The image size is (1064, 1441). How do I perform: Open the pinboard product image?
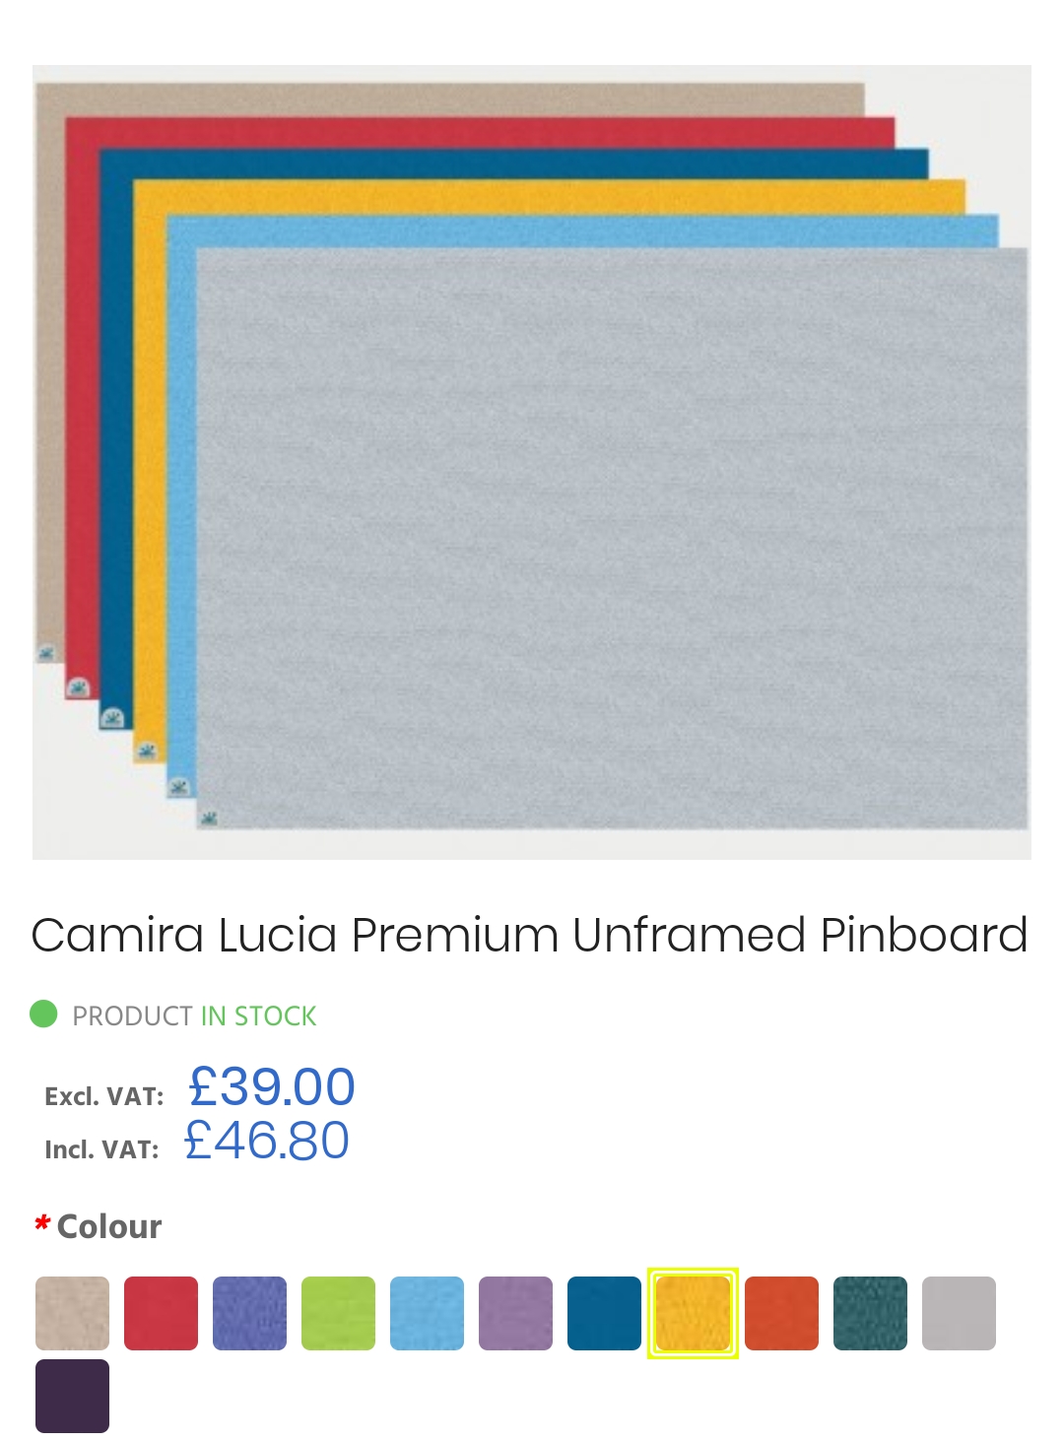coord(532,462)
